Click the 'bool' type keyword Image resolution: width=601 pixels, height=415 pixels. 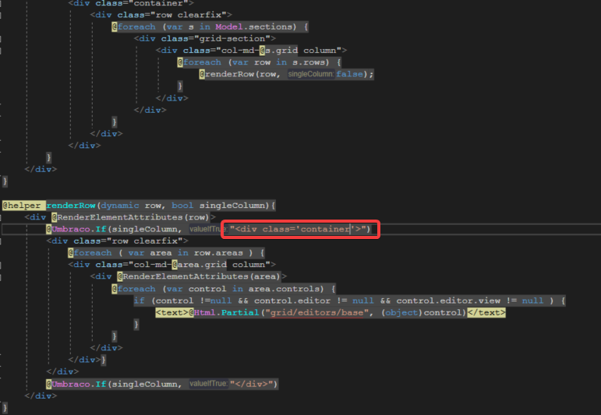(182, 206)
